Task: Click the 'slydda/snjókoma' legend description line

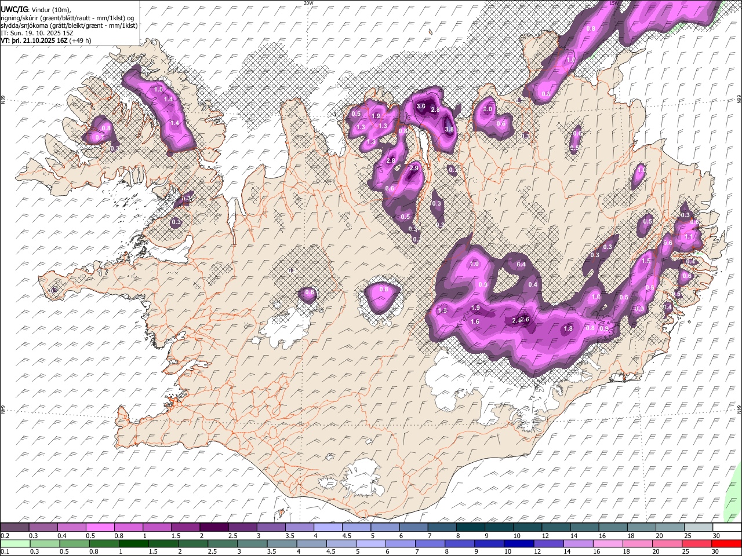Action: (x=69, y=25)
